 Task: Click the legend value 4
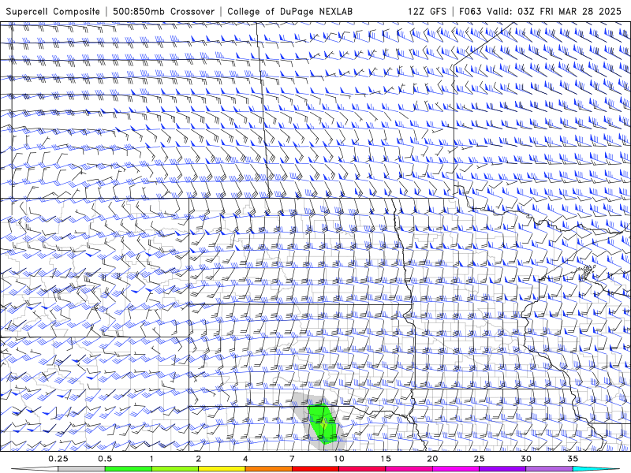(245, 459)
